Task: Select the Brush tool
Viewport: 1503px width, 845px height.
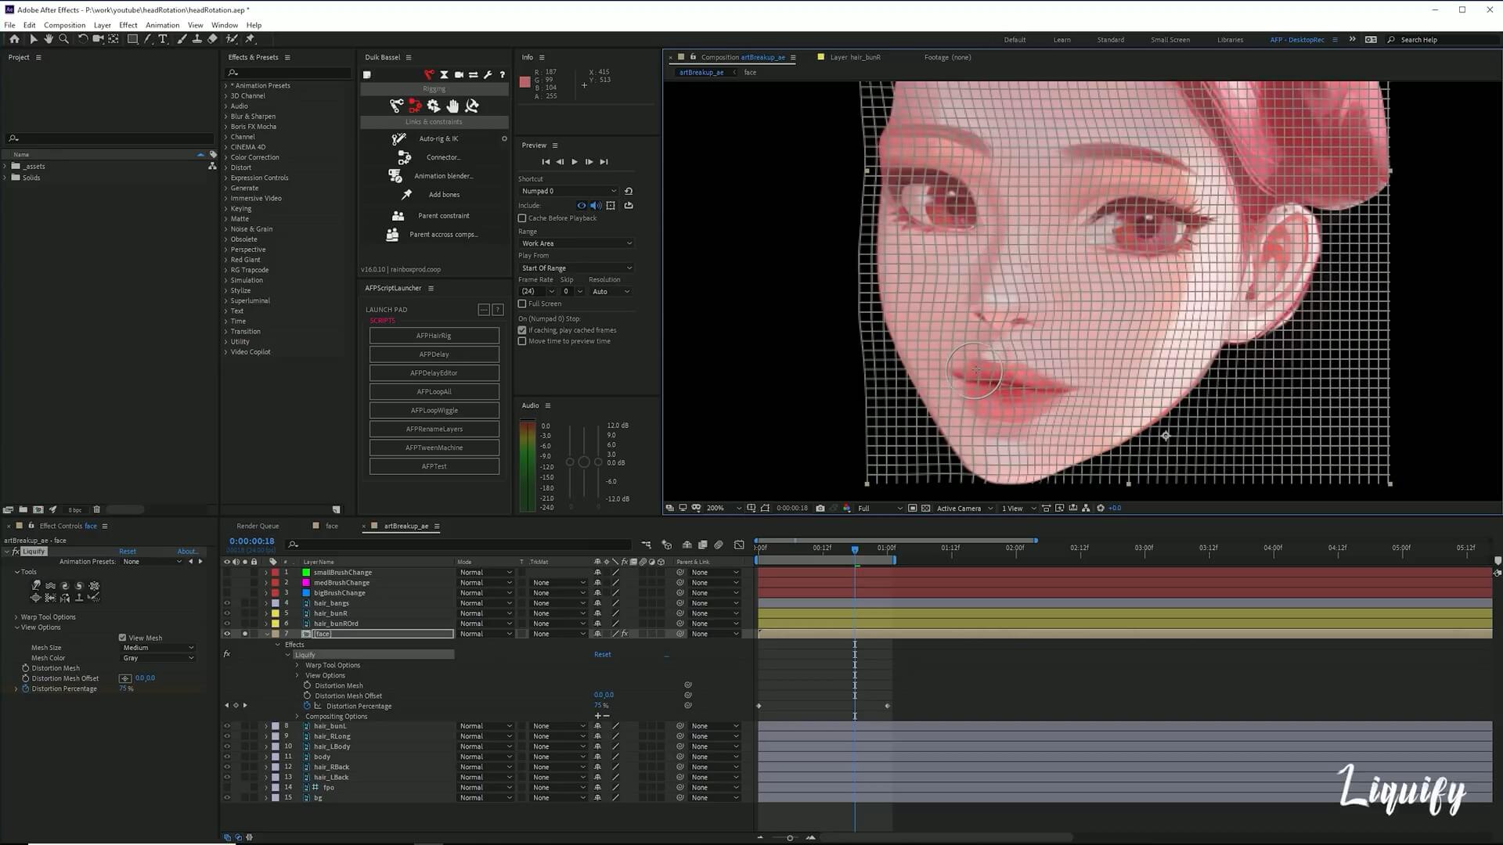Action: (x=182, y=39)
